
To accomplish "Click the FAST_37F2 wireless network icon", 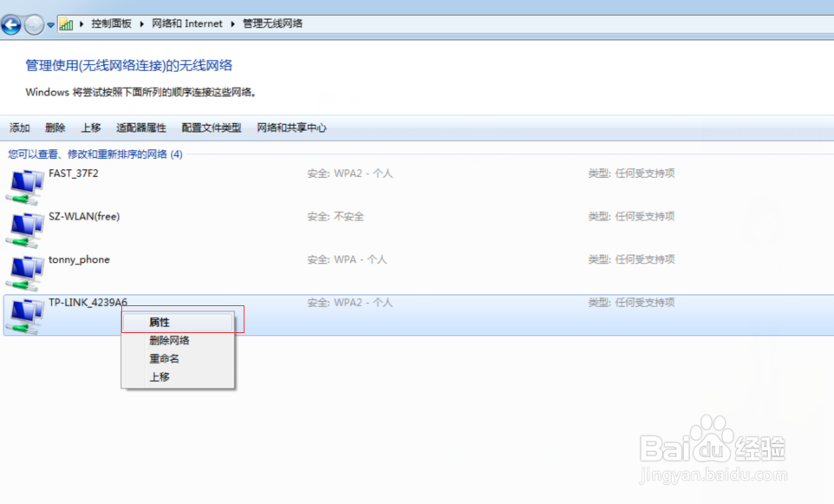I will (23, 183).
